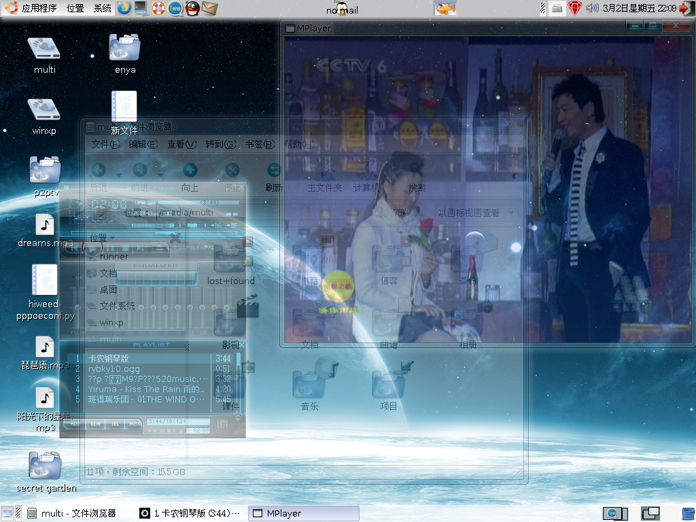Click the lifesaver help icon in panel
Viewport: 696px width, 522px height.
[158, 8]
